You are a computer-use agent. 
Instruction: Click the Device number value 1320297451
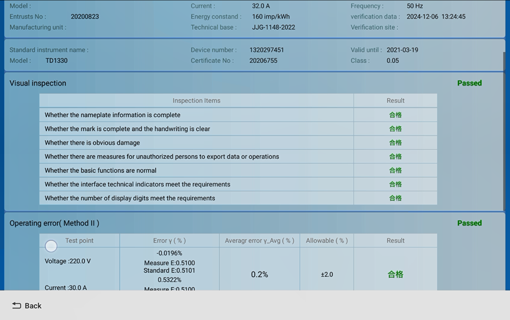pyautogui.click(x=267, y=50)
